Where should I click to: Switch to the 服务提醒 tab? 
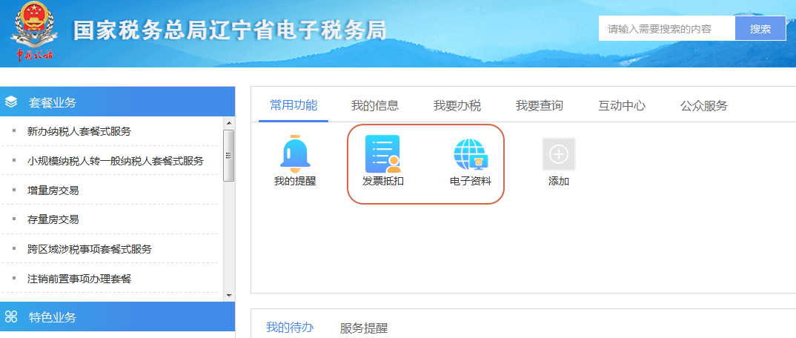[363, 328]
